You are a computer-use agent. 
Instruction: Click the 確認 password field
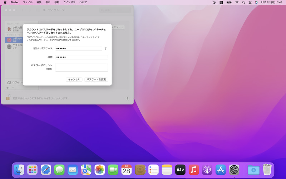tap(82, 57)
